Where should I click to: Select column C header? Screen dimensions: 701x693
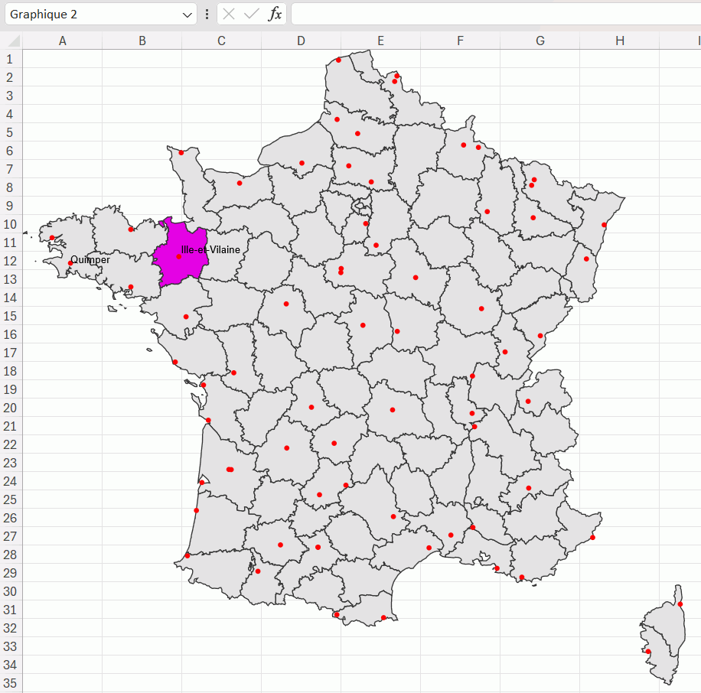[x=221, y=41]
